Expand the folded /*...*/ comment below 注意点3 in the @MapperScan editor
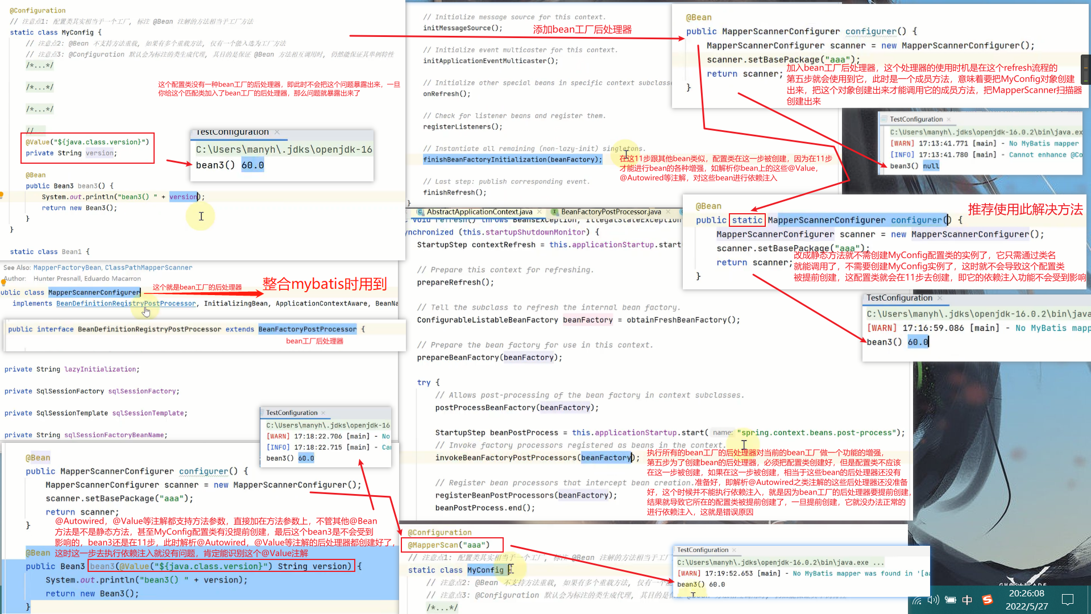The height and width of the screenshot is (614, 1091). click(442, 608)
